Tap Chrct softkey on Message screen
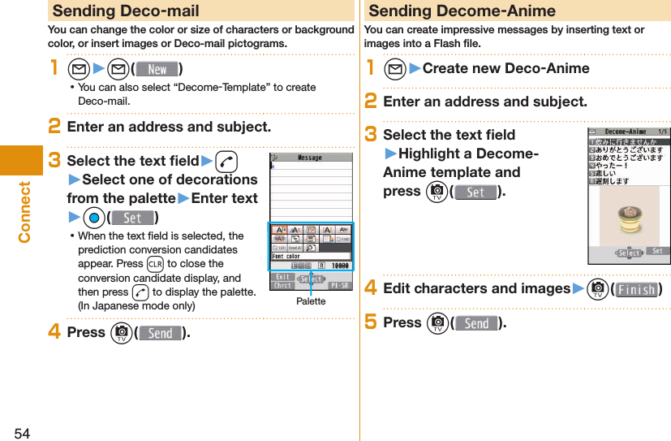The width and height of the screenshot is (671, 441). (282, 286)
